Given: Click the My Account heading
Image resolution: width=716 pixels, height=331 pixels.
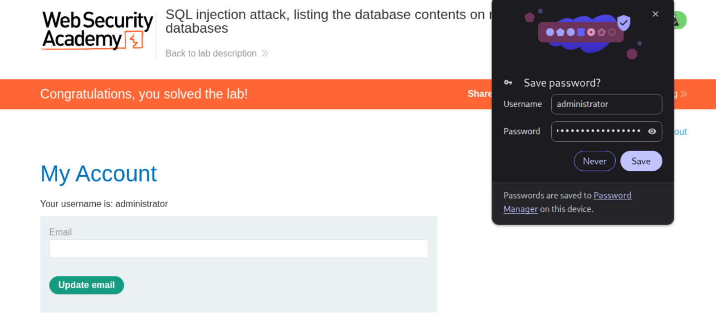Looking at the screenshot, I should click(98, 174).
